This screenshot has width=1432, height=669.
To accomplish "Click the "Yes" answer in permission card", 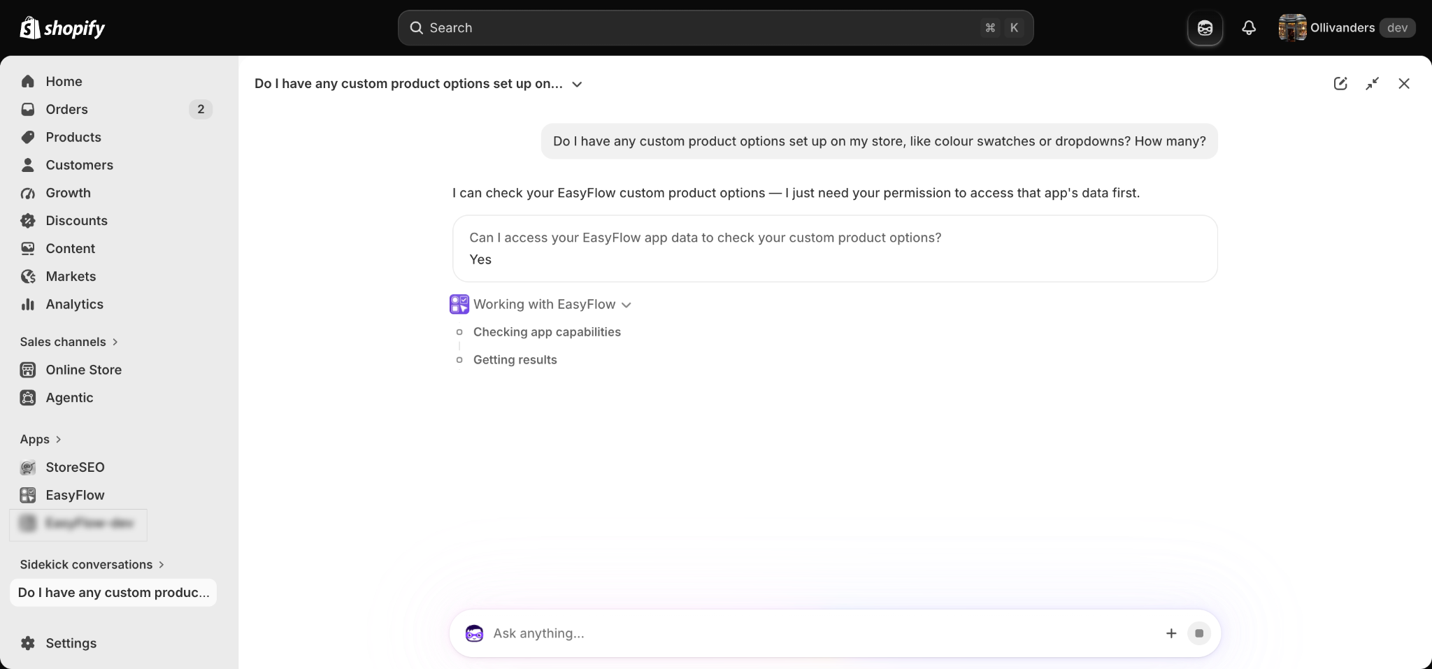I will tap(480, 259).
